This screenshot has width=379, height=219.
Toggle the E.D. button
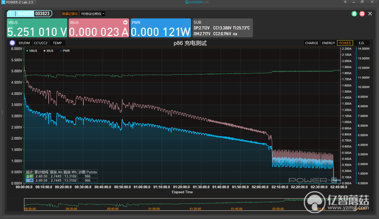click(x=361, y=43)
